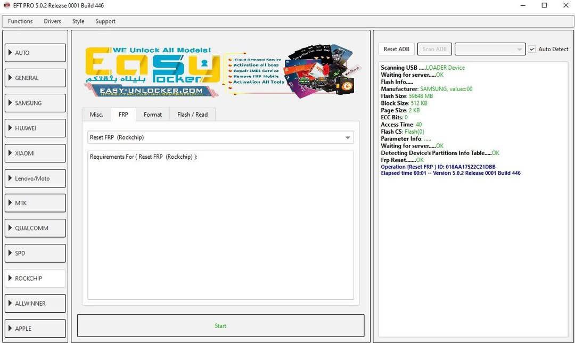Select the ROCKCHIP category

coord(35,279)
